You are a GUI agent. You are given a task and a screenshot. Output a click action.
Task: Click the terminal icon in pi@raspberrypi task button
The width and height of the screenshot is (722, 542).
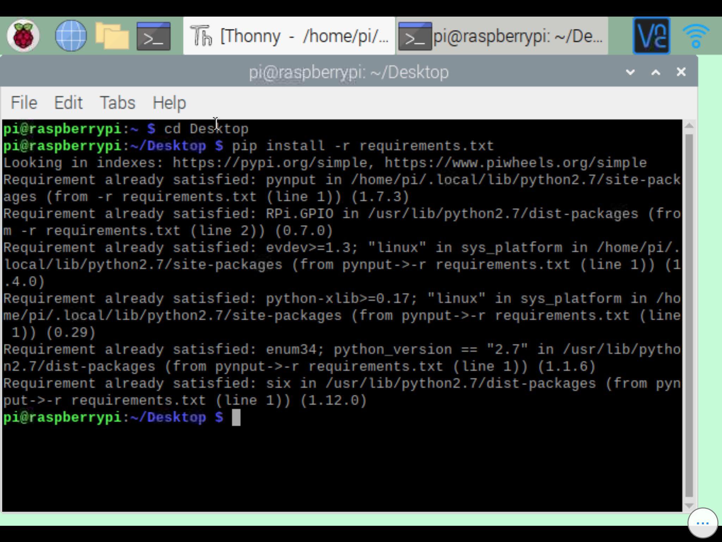point(415,36)
